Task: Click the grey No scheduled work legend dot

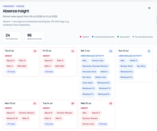Action: coord(133,37)
